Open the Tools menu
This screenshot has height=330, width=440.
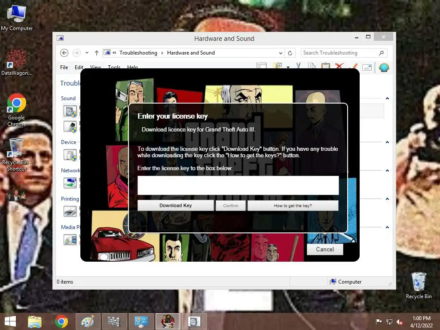[114, 67]
